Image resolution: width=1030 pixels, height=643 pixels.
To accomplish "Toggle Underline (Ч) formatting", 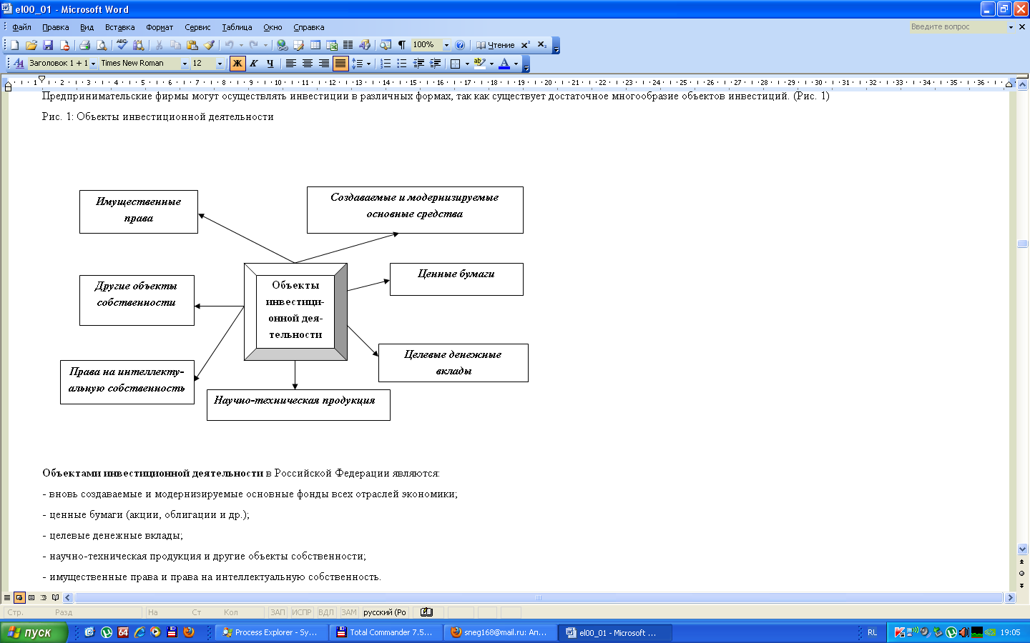I will coord(270,64).
